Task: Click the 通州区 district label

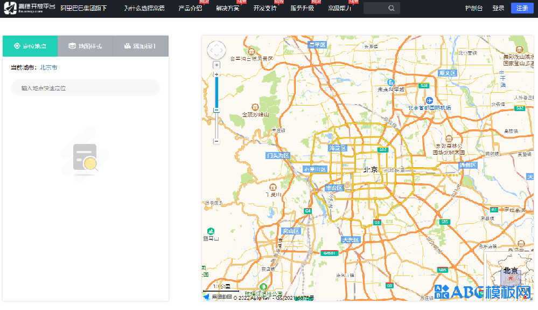Action: point(468,165)
